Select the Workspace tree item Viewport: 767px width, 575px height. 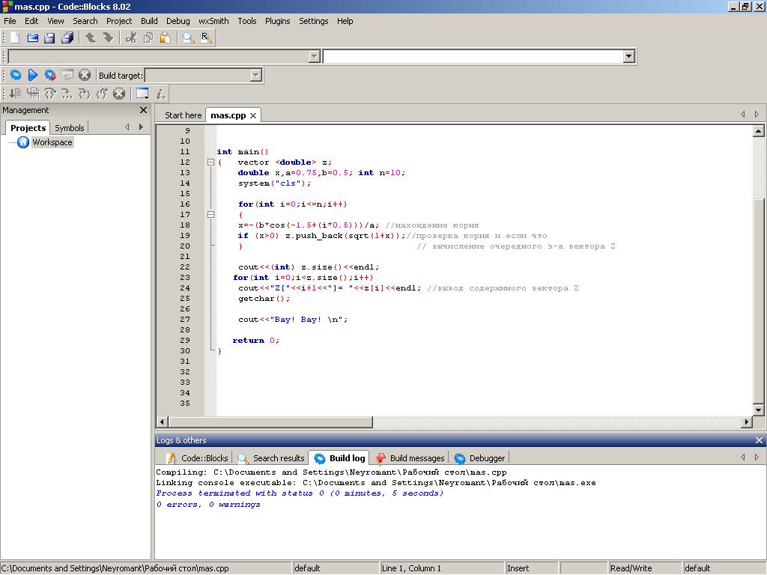pyautogui.click(x=52, y=142)
